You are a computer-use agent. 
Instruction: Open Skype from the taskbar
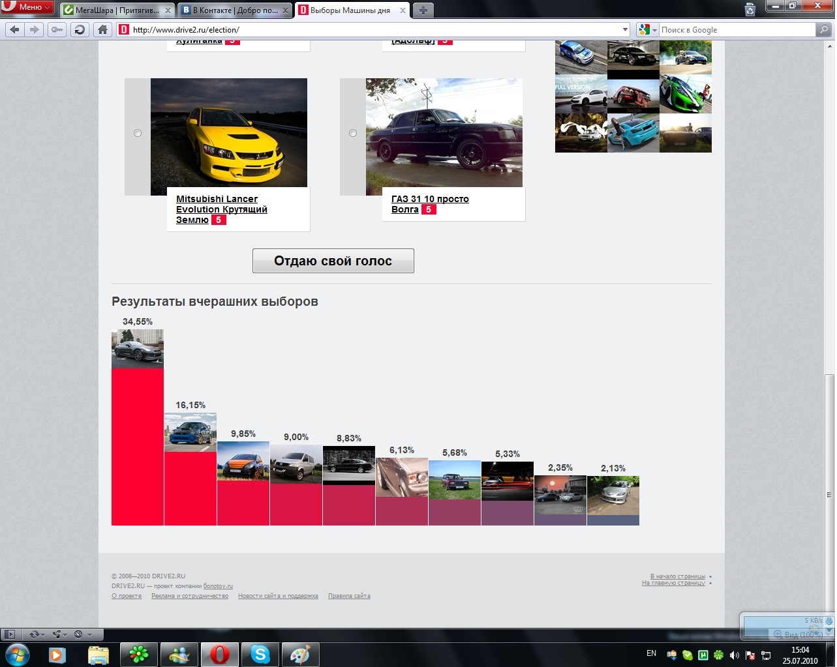[260, 654]
